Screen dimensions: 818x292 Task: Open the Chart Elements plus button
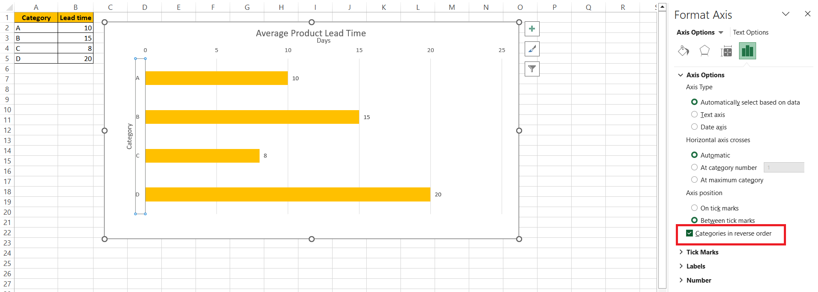coord(532,29)
